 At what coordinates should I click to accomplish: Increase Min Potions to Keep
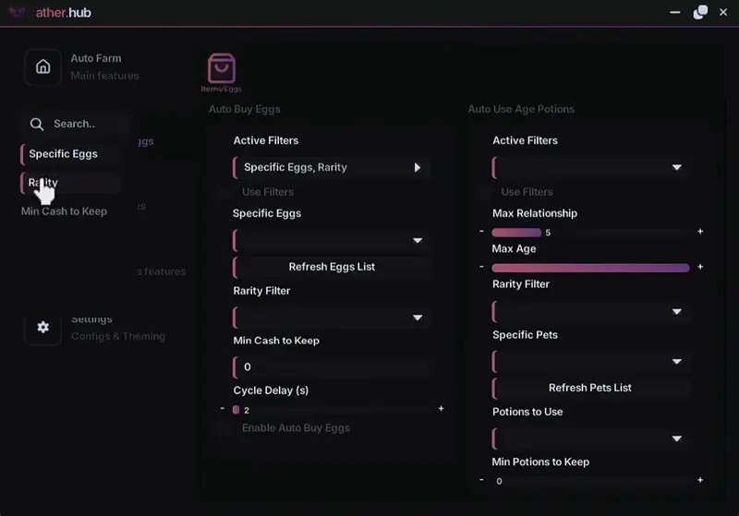click(700, 480)
